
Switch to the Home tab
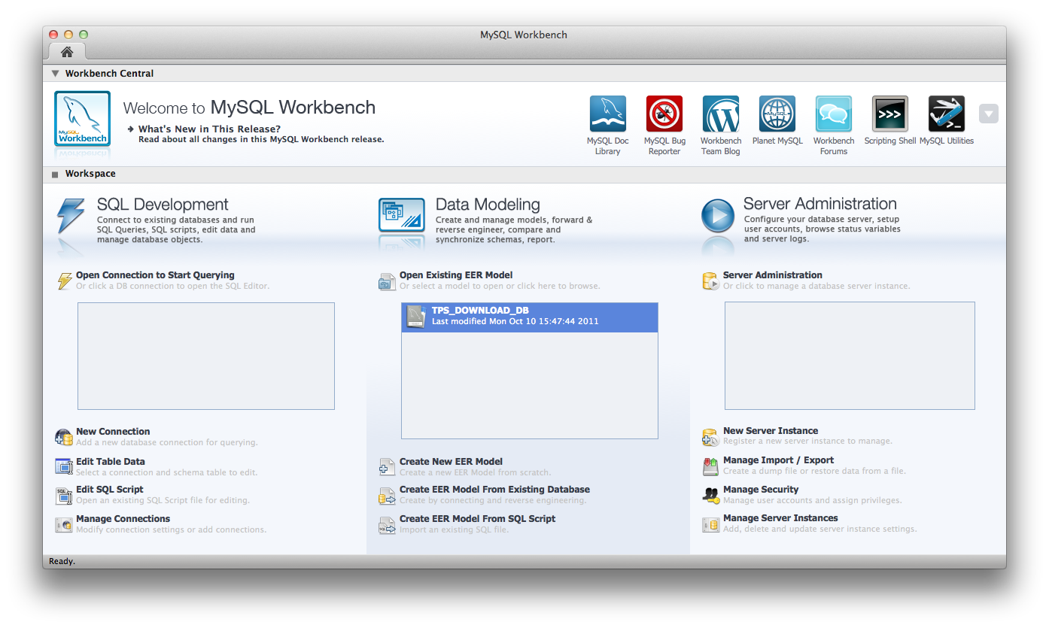pyautogui.click(x=67, y=52)
